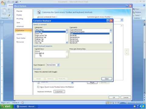This screenshot has width=146, height=109.
Task: Click the zoom out minus icon
Action: pyautogui.click(x=127, y=103)
